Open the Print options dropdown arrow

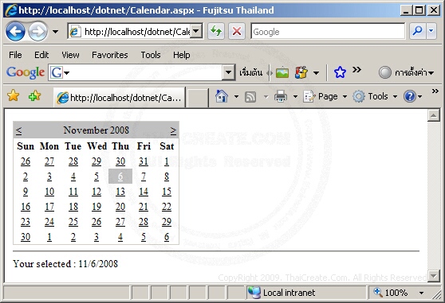coord(295,97)
